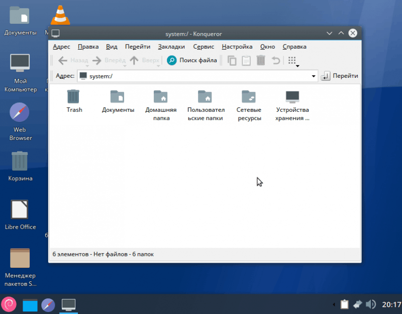Expand the hidden tray icons arrow
The image size is (402, 314).
click(x=334, y=304)
